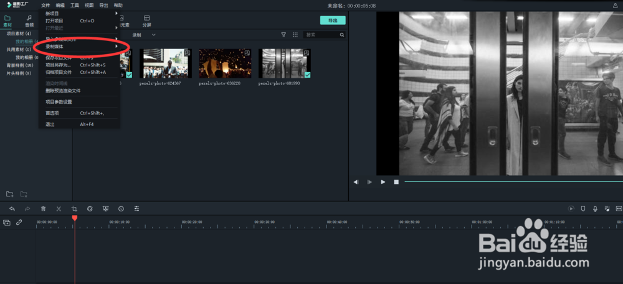Screen dimensions: 623x284
Task: Click the microphone voiceover icon
Action: pyautogui.click(x=595, y=209)
